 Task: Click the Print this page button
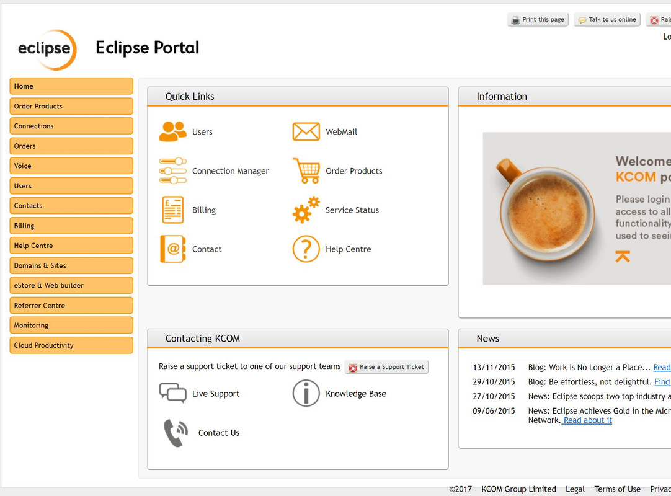(538, 20)
